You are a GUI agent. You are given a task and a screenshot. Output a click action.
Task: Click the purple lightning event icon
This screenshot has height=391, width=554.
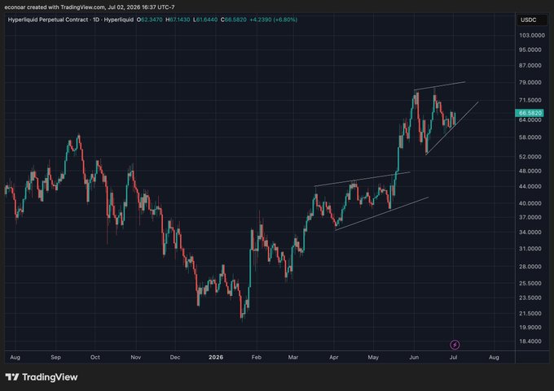[455, 345]
